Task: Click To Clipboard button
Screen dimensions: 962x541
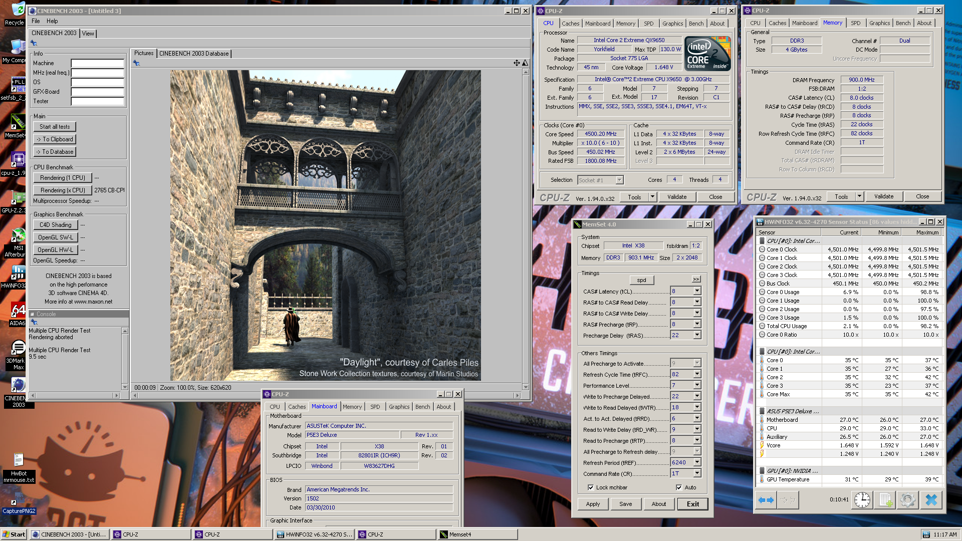Action: [55, 139]
